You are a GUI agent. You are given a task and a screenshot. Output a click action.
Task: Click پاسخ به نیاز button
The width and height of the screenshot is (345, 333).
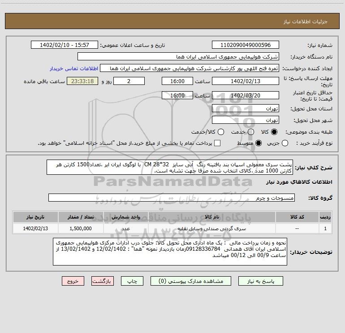[261, 281]
